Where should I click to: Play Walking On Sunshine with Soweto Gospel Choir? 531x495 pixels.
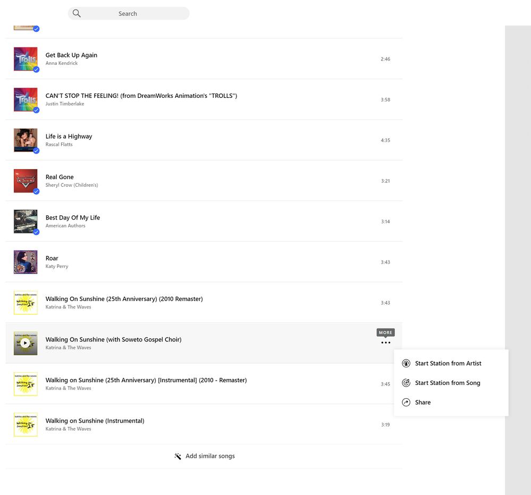tap(26, 343)
